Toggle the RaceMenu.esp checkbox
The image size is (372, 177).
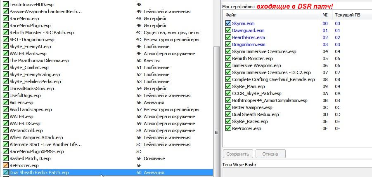coord(5,19)
